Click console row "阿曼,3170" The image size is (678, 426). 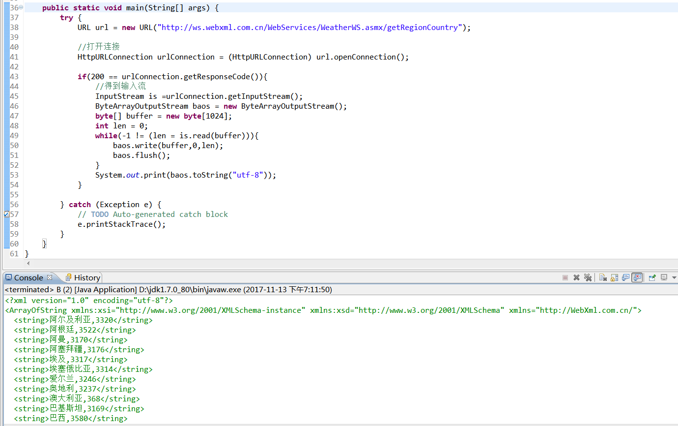[71, 340]
